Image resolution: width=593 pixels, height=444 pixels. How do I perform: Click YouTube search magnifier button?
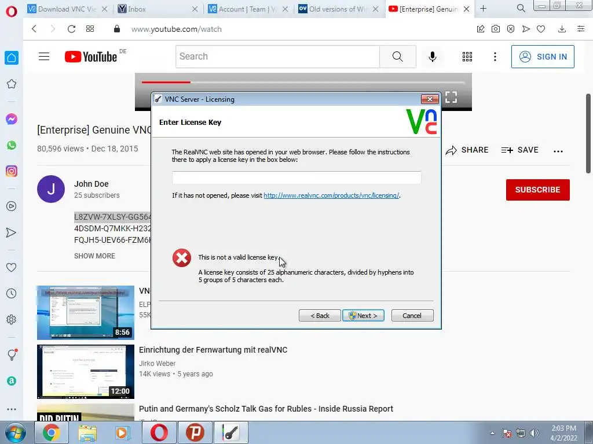coord(397,57)
